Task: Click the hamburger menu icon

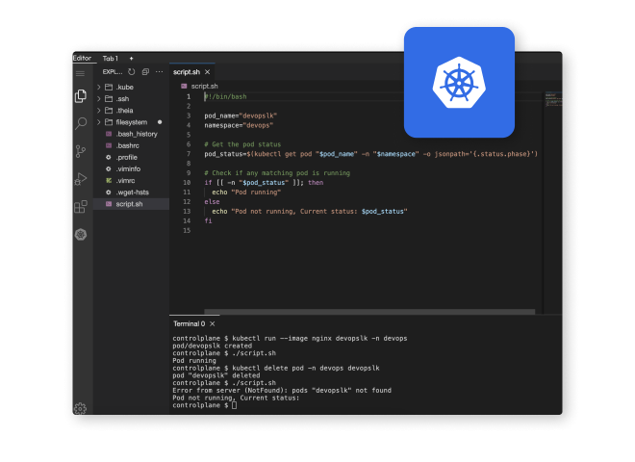Action: (81, 72)
